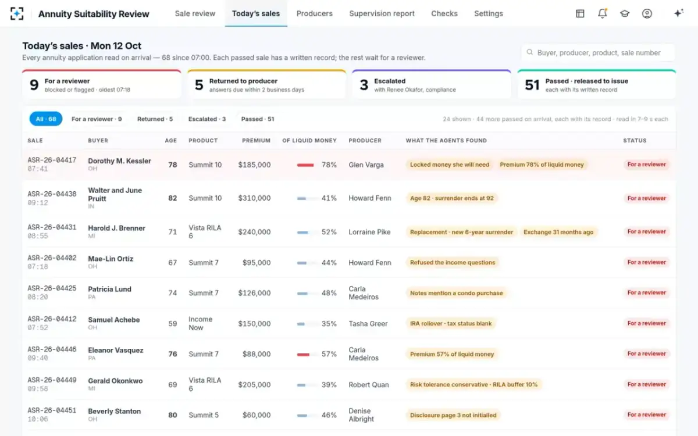Open the 'Escalated' summary card
Image resolution: width=698 pixels, height=436 pixels.
[432, 85]
